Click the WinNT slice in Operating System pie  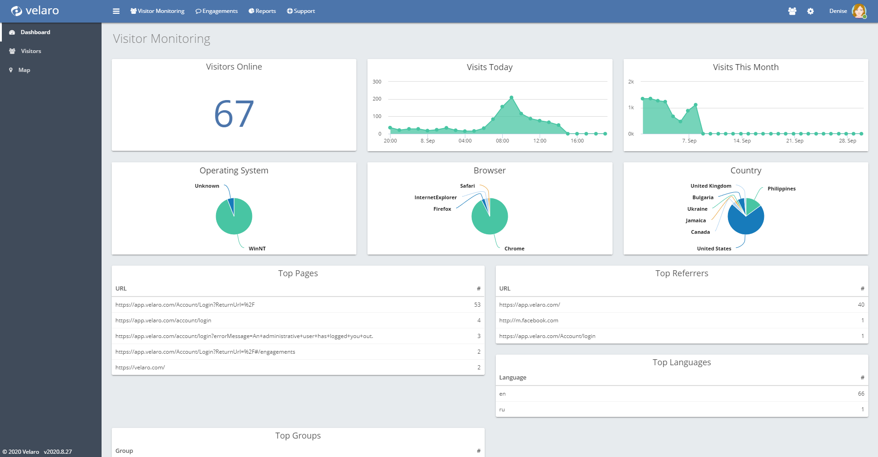(233, 219)
